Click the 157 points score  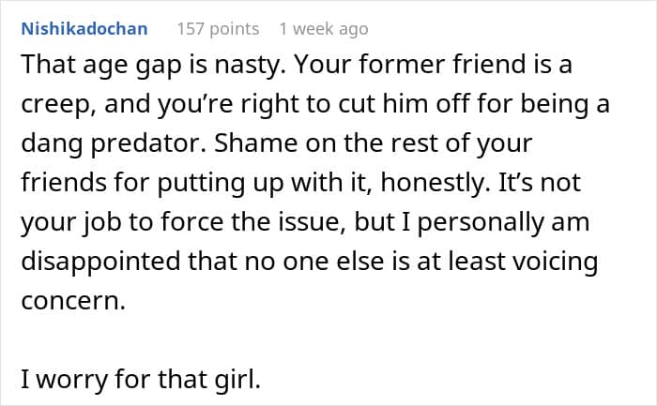[x=218, y=29]
